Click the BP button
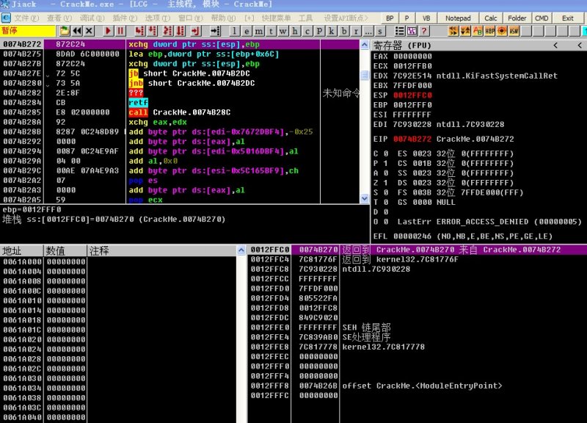Viewport: 587px width, 423px height. [x=390, y=18]
